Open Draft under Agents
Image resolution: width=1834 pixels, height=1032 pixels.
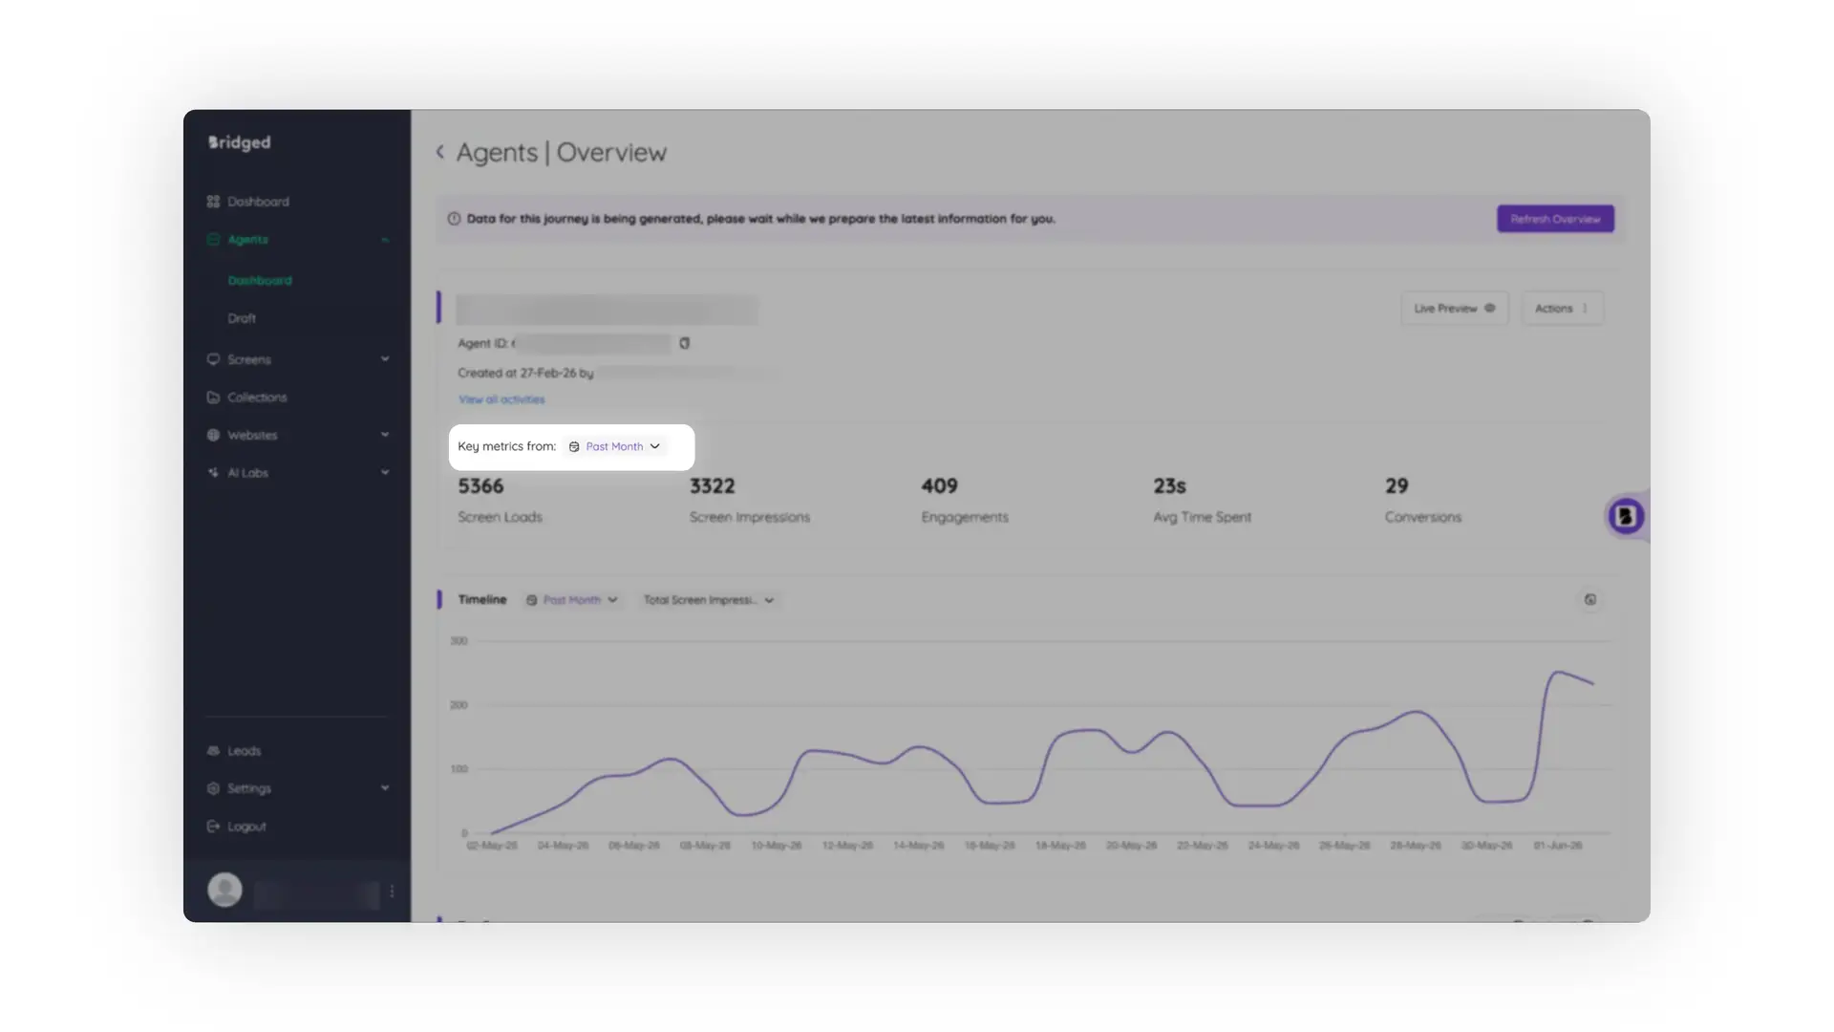242,318
